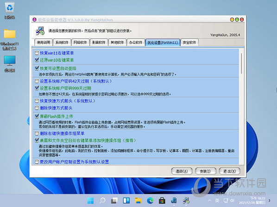Check the 恢复win11右键菜单 checkbox
Image resolution: width=277 pixels, height=207 pixels.
pyautogui.click(x=37, y=53)
